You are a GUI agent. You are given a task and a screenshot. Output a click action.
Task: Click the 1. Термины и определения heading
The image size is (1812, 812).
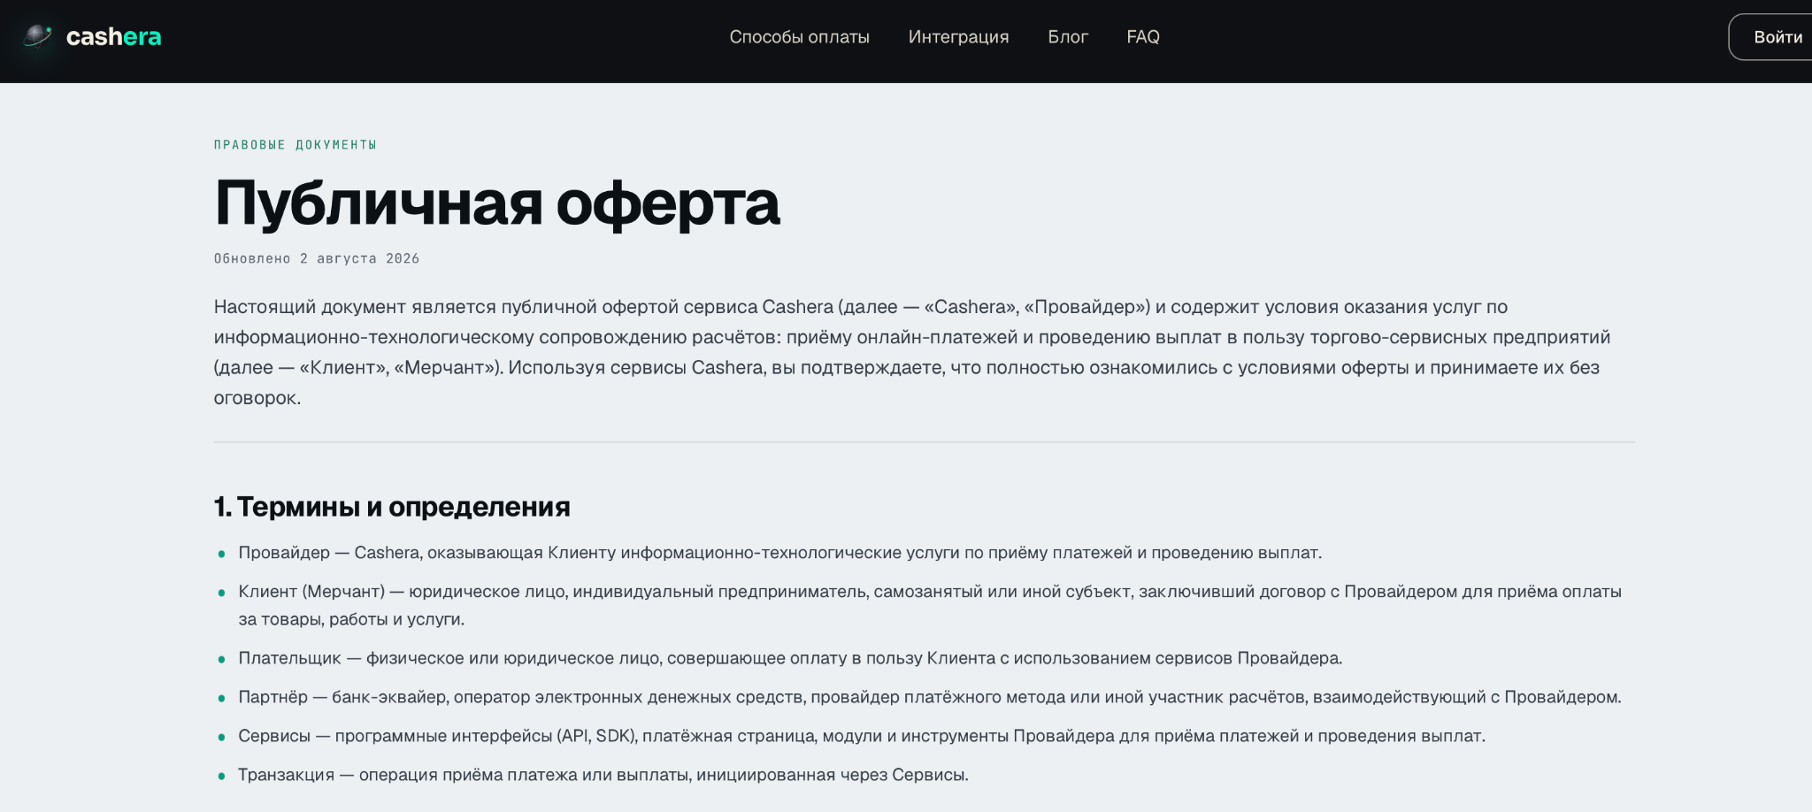coord(392,507)
